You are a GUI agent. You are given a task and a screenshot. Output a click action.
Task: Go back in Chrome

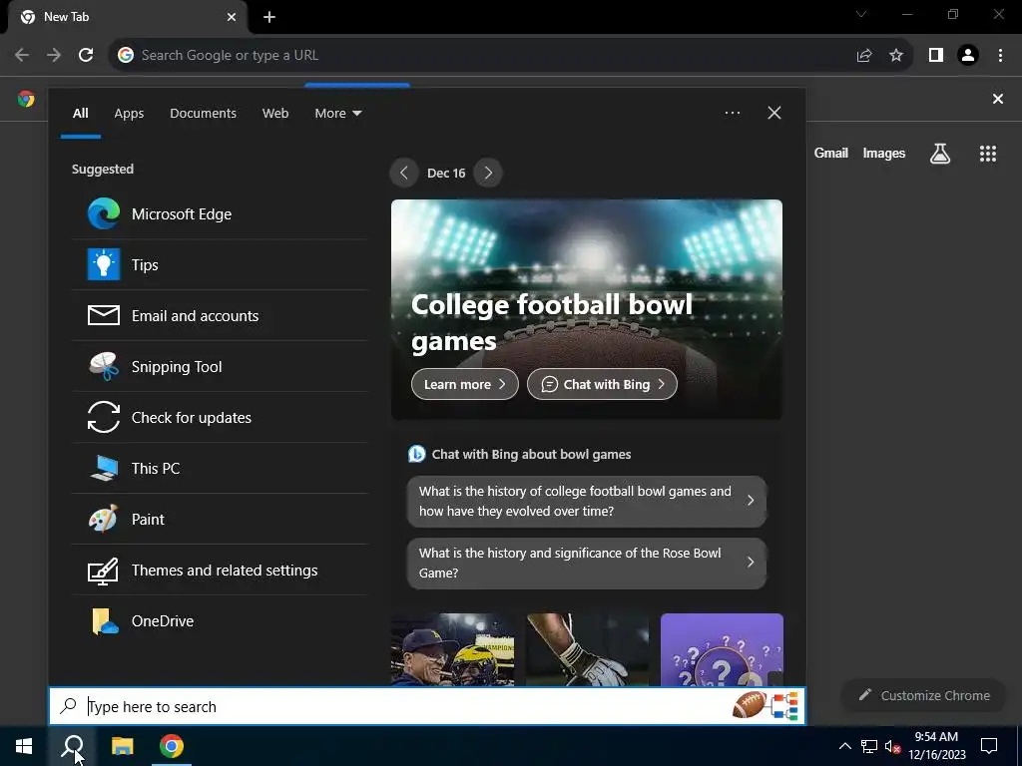point(22,56)
